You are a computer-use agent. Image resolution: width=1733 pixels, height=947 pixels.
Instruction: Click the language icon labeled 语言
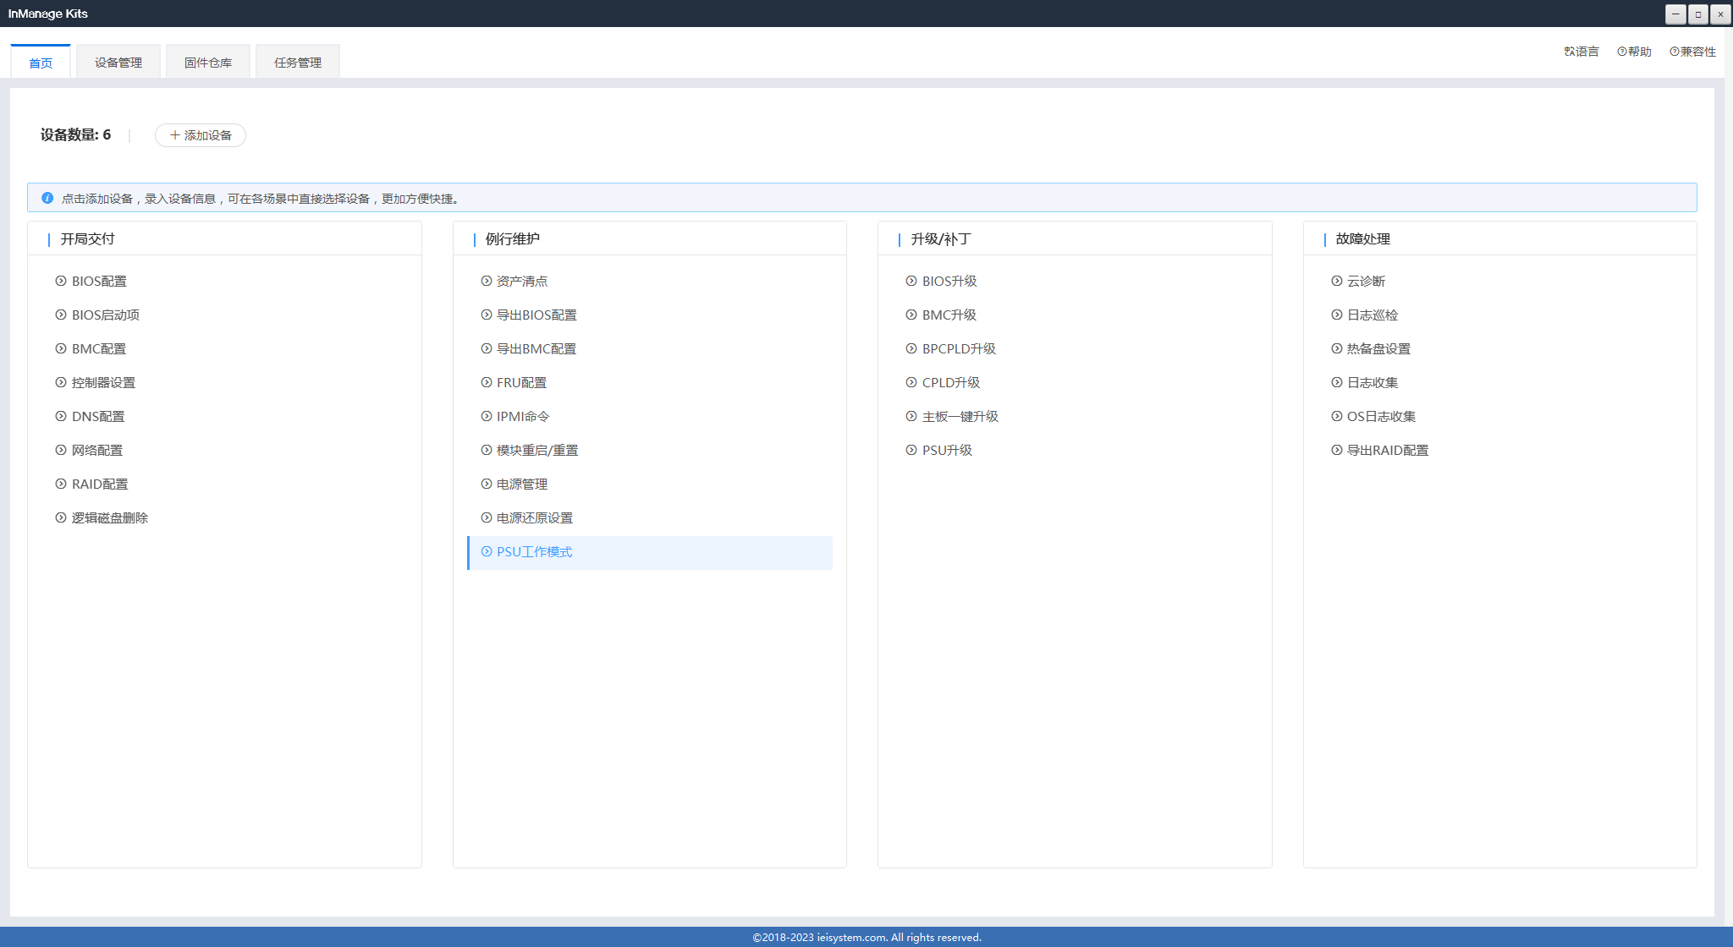pyautogui.click(x=1569, y=52)
